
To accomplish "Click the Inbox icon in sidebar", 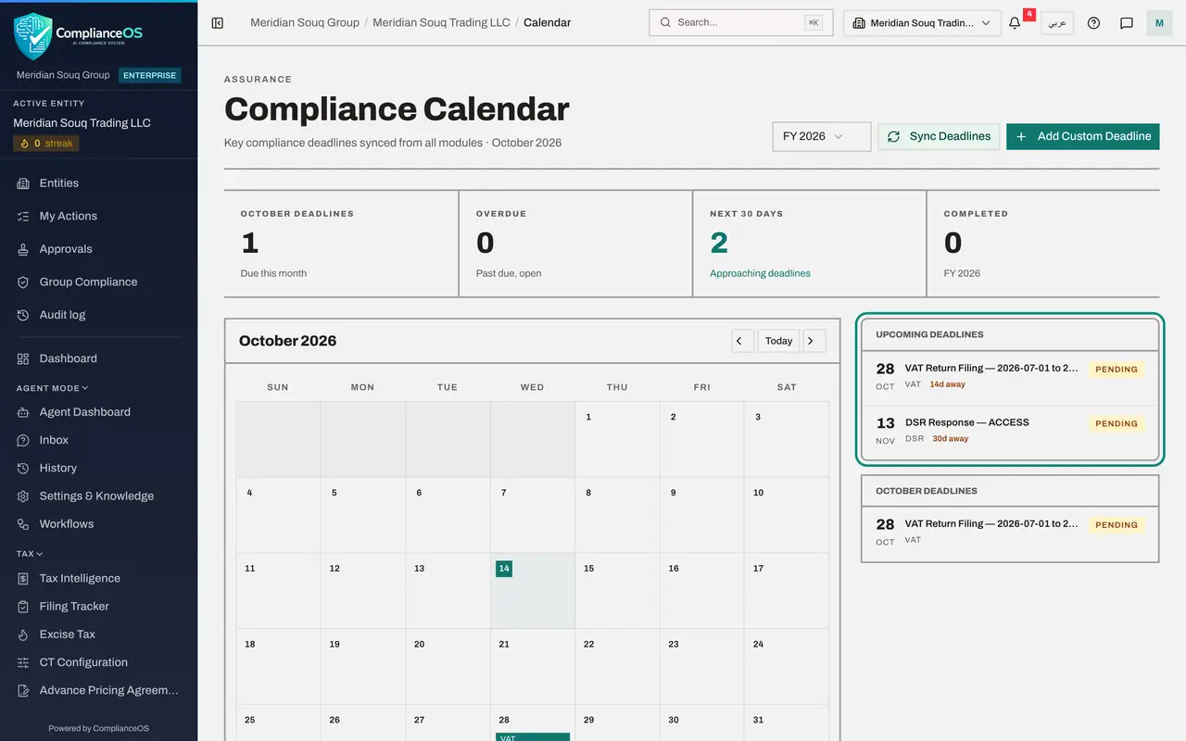I will point(23,440).
